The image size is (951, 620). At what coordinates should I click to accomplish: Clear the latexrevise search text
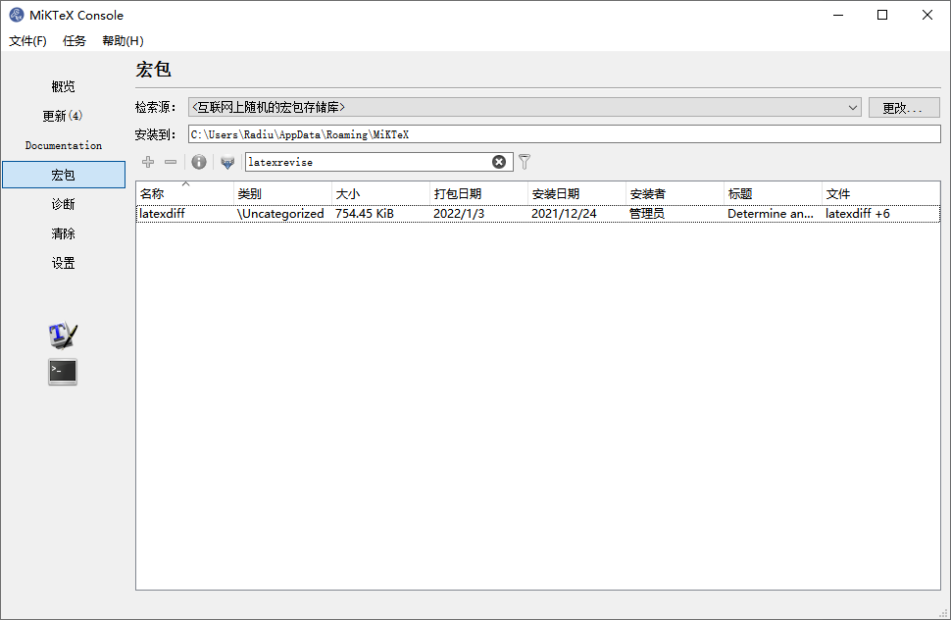(499, 162)
